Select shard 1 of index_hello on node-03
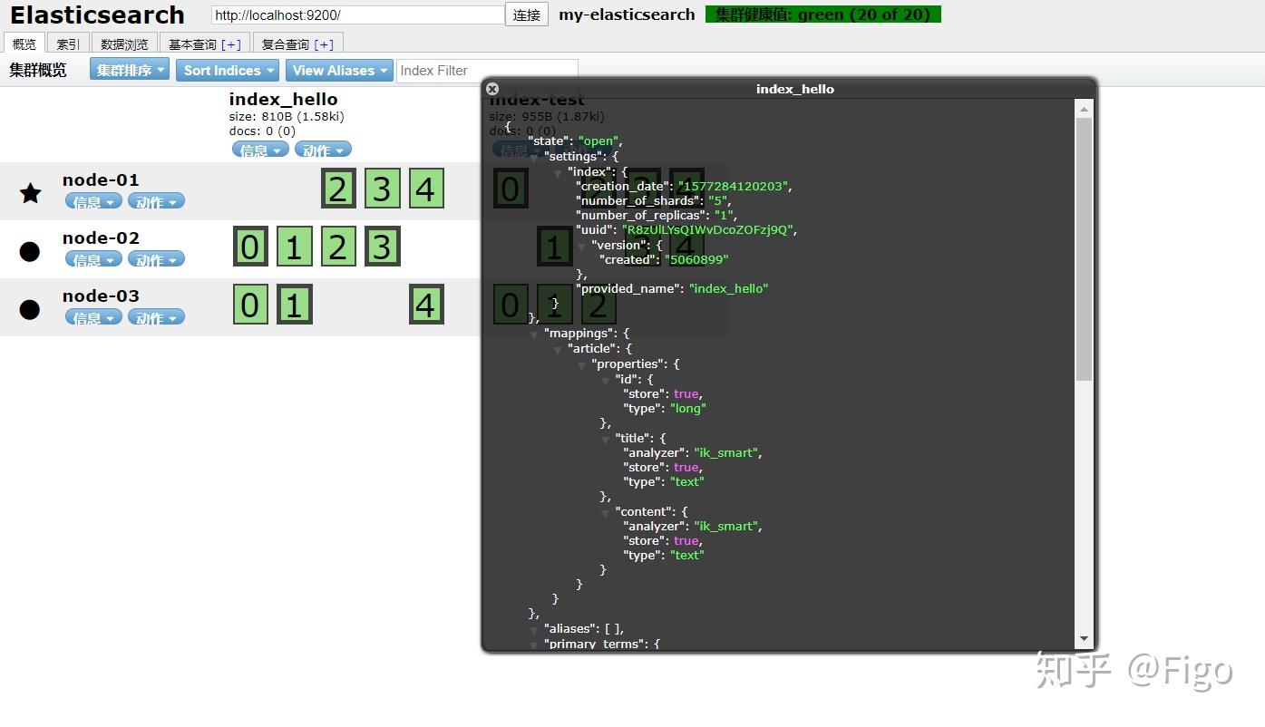Viewport: 1265px width, 727px height. click(x=294, y=305)
